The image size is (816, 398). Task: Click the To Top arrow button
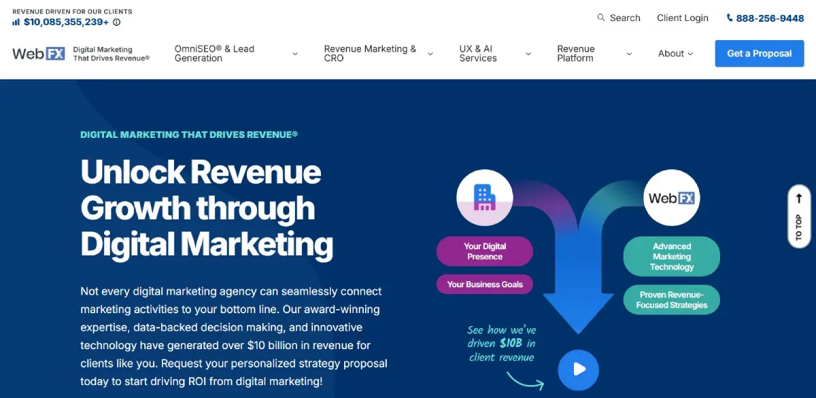[x=798, y=216]
